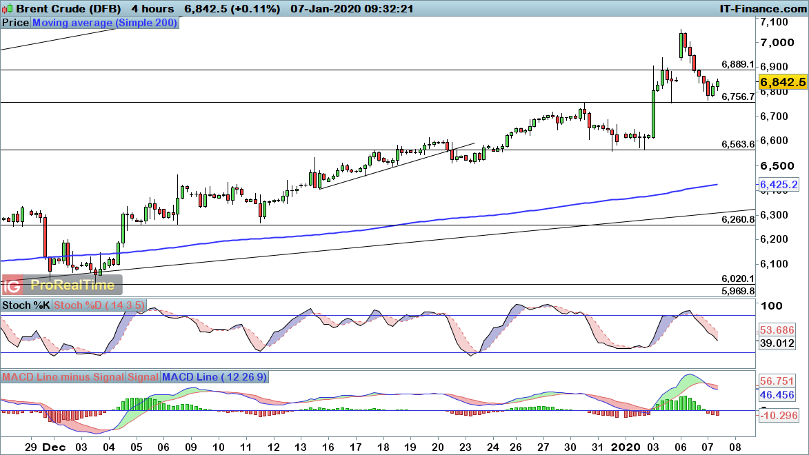This screenshot has width=809, height=455.
Task: Click the 6,100 price axis label
Action: 775,263
